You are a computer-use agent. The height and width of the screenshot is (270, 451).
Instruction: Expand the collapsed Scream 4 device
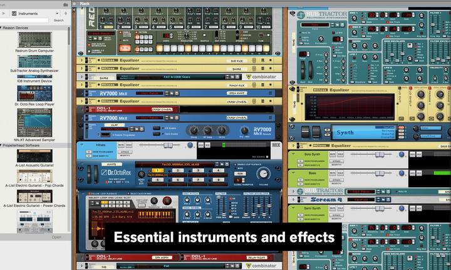tap(293, 200)
